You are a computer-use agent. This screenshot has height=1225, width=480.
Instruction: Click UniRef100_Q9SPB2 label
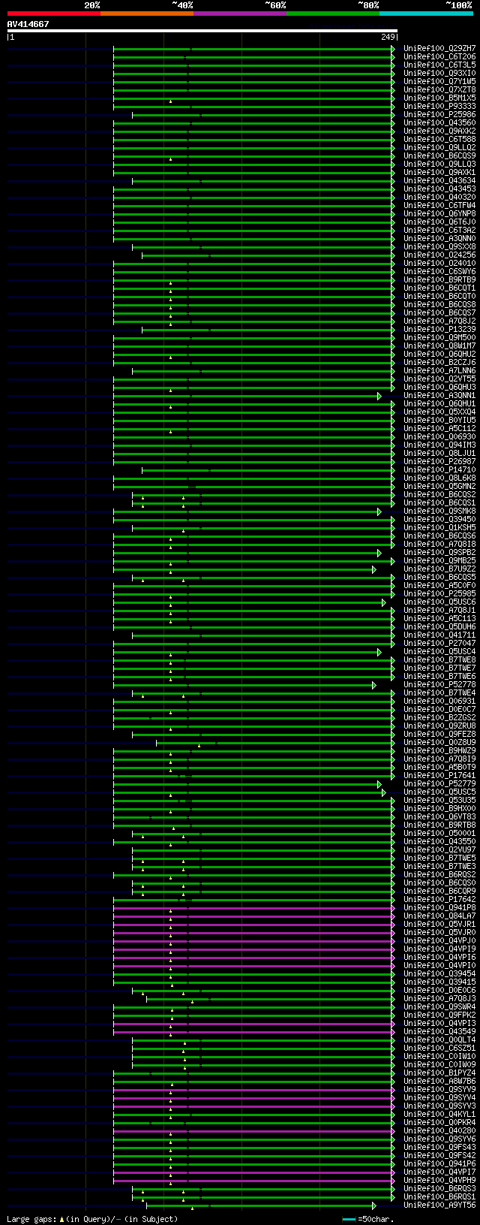click(439, 553)
